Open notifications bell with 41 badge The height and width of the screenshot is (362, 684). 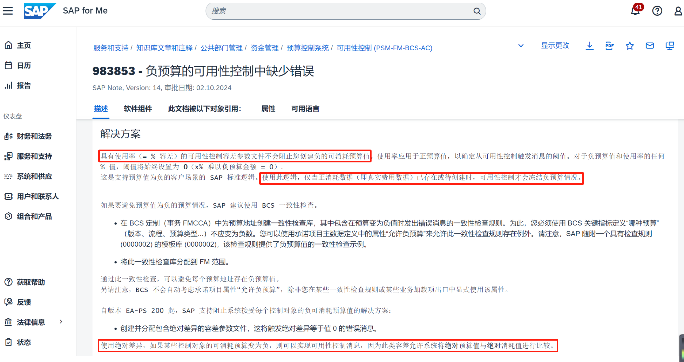tap(635, 11)
